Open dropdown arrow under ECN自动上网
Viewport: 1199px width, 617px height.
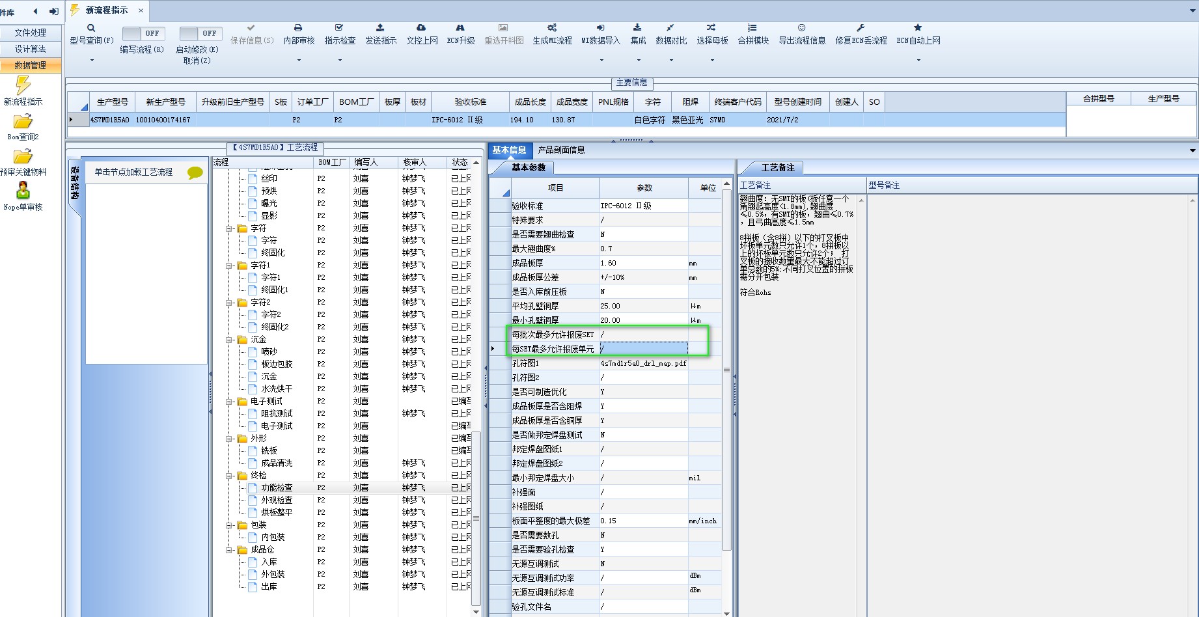coord(918,61)
